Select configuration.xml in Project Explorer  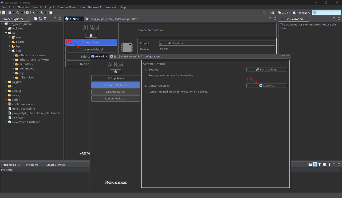23,104
